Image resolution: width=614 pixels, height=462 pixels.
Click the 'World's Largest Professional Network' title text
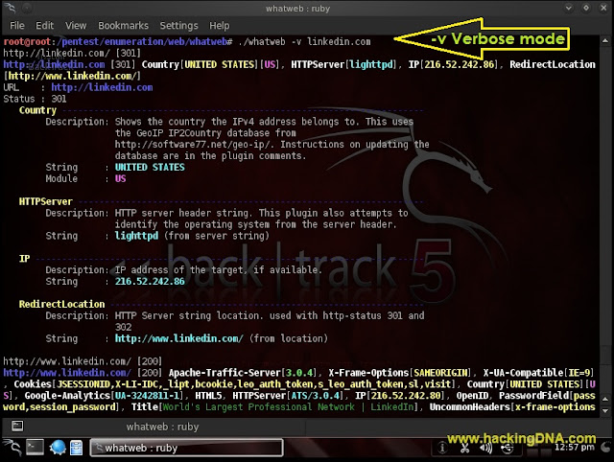(258, 406)
